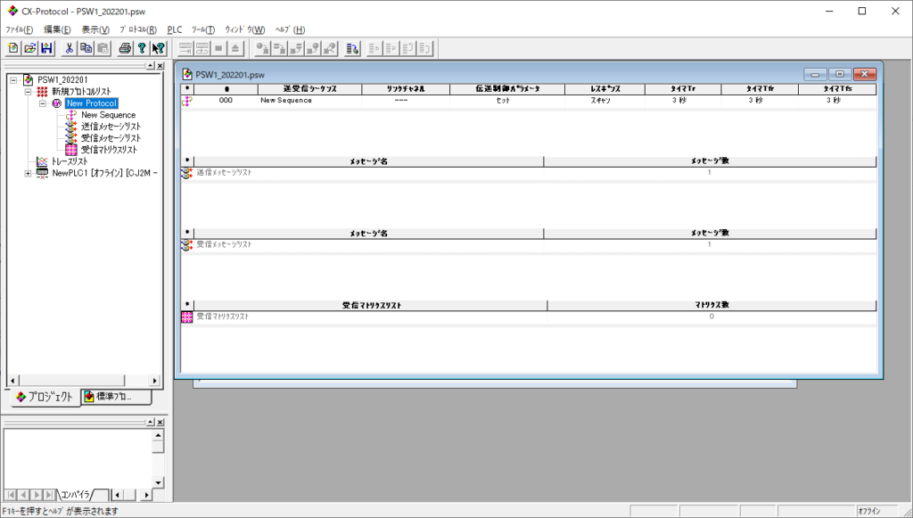Click the レスポンス column header
Viewport: 913px width, 518px height.
pos(605,90)
